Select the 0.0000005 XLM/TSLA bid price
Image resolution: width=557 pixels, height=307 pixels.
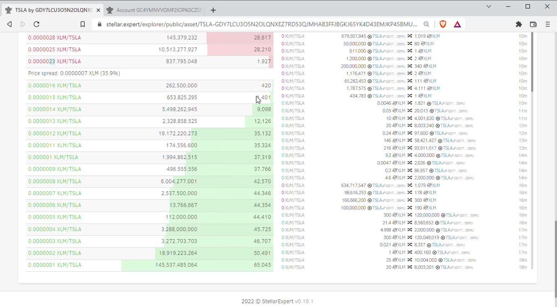pos(55,217)
